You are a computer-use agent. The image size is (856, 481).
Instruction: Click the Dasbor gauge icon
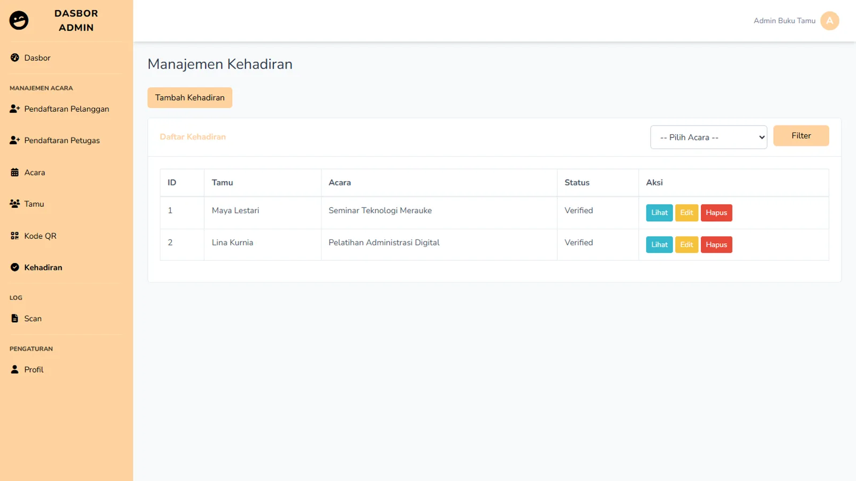pyautogui.click(x=15, y=58)
